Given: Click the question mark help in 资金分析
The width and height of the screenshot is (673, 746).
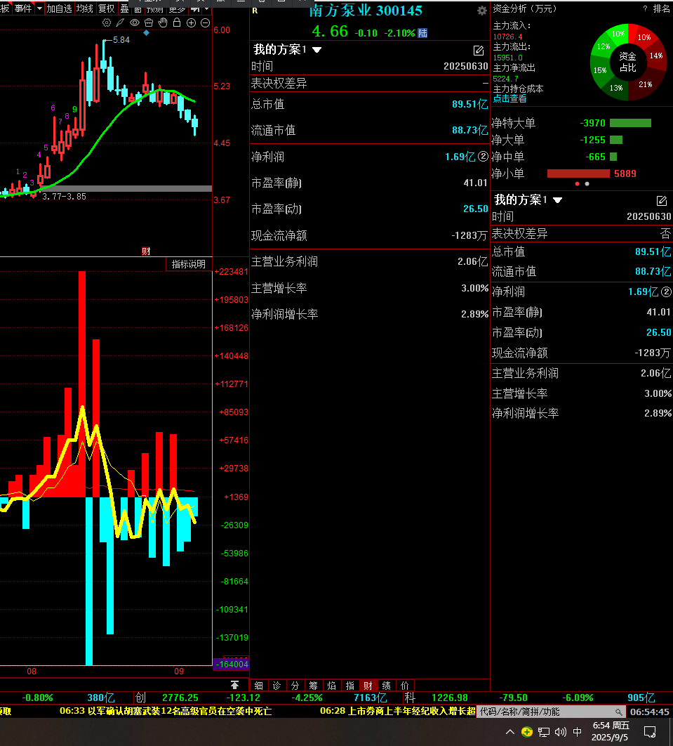Looking at the screenshot, I should pyautogui.click(x=645, y=8).
